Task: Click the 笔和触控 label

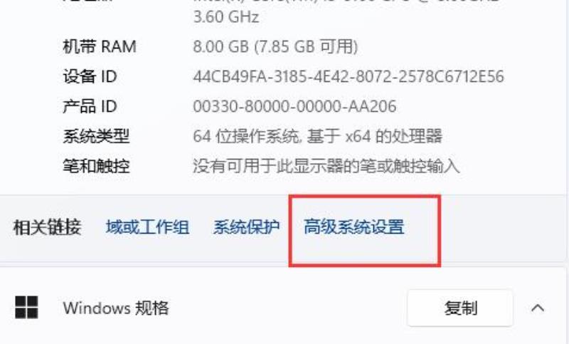Action: tap(96, 166)
